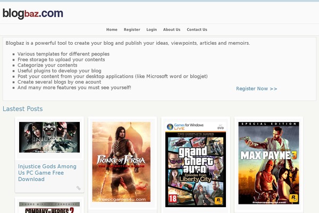This screenshot has width=319, height=213.
Task: Click the 'Post your content from your desktop applications' line
Action: pos(113,76)
